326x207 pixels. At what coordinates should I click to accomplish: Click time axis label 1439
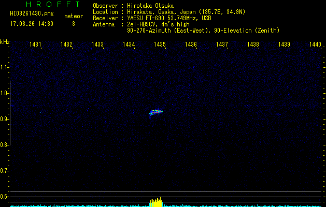(284, 45)
